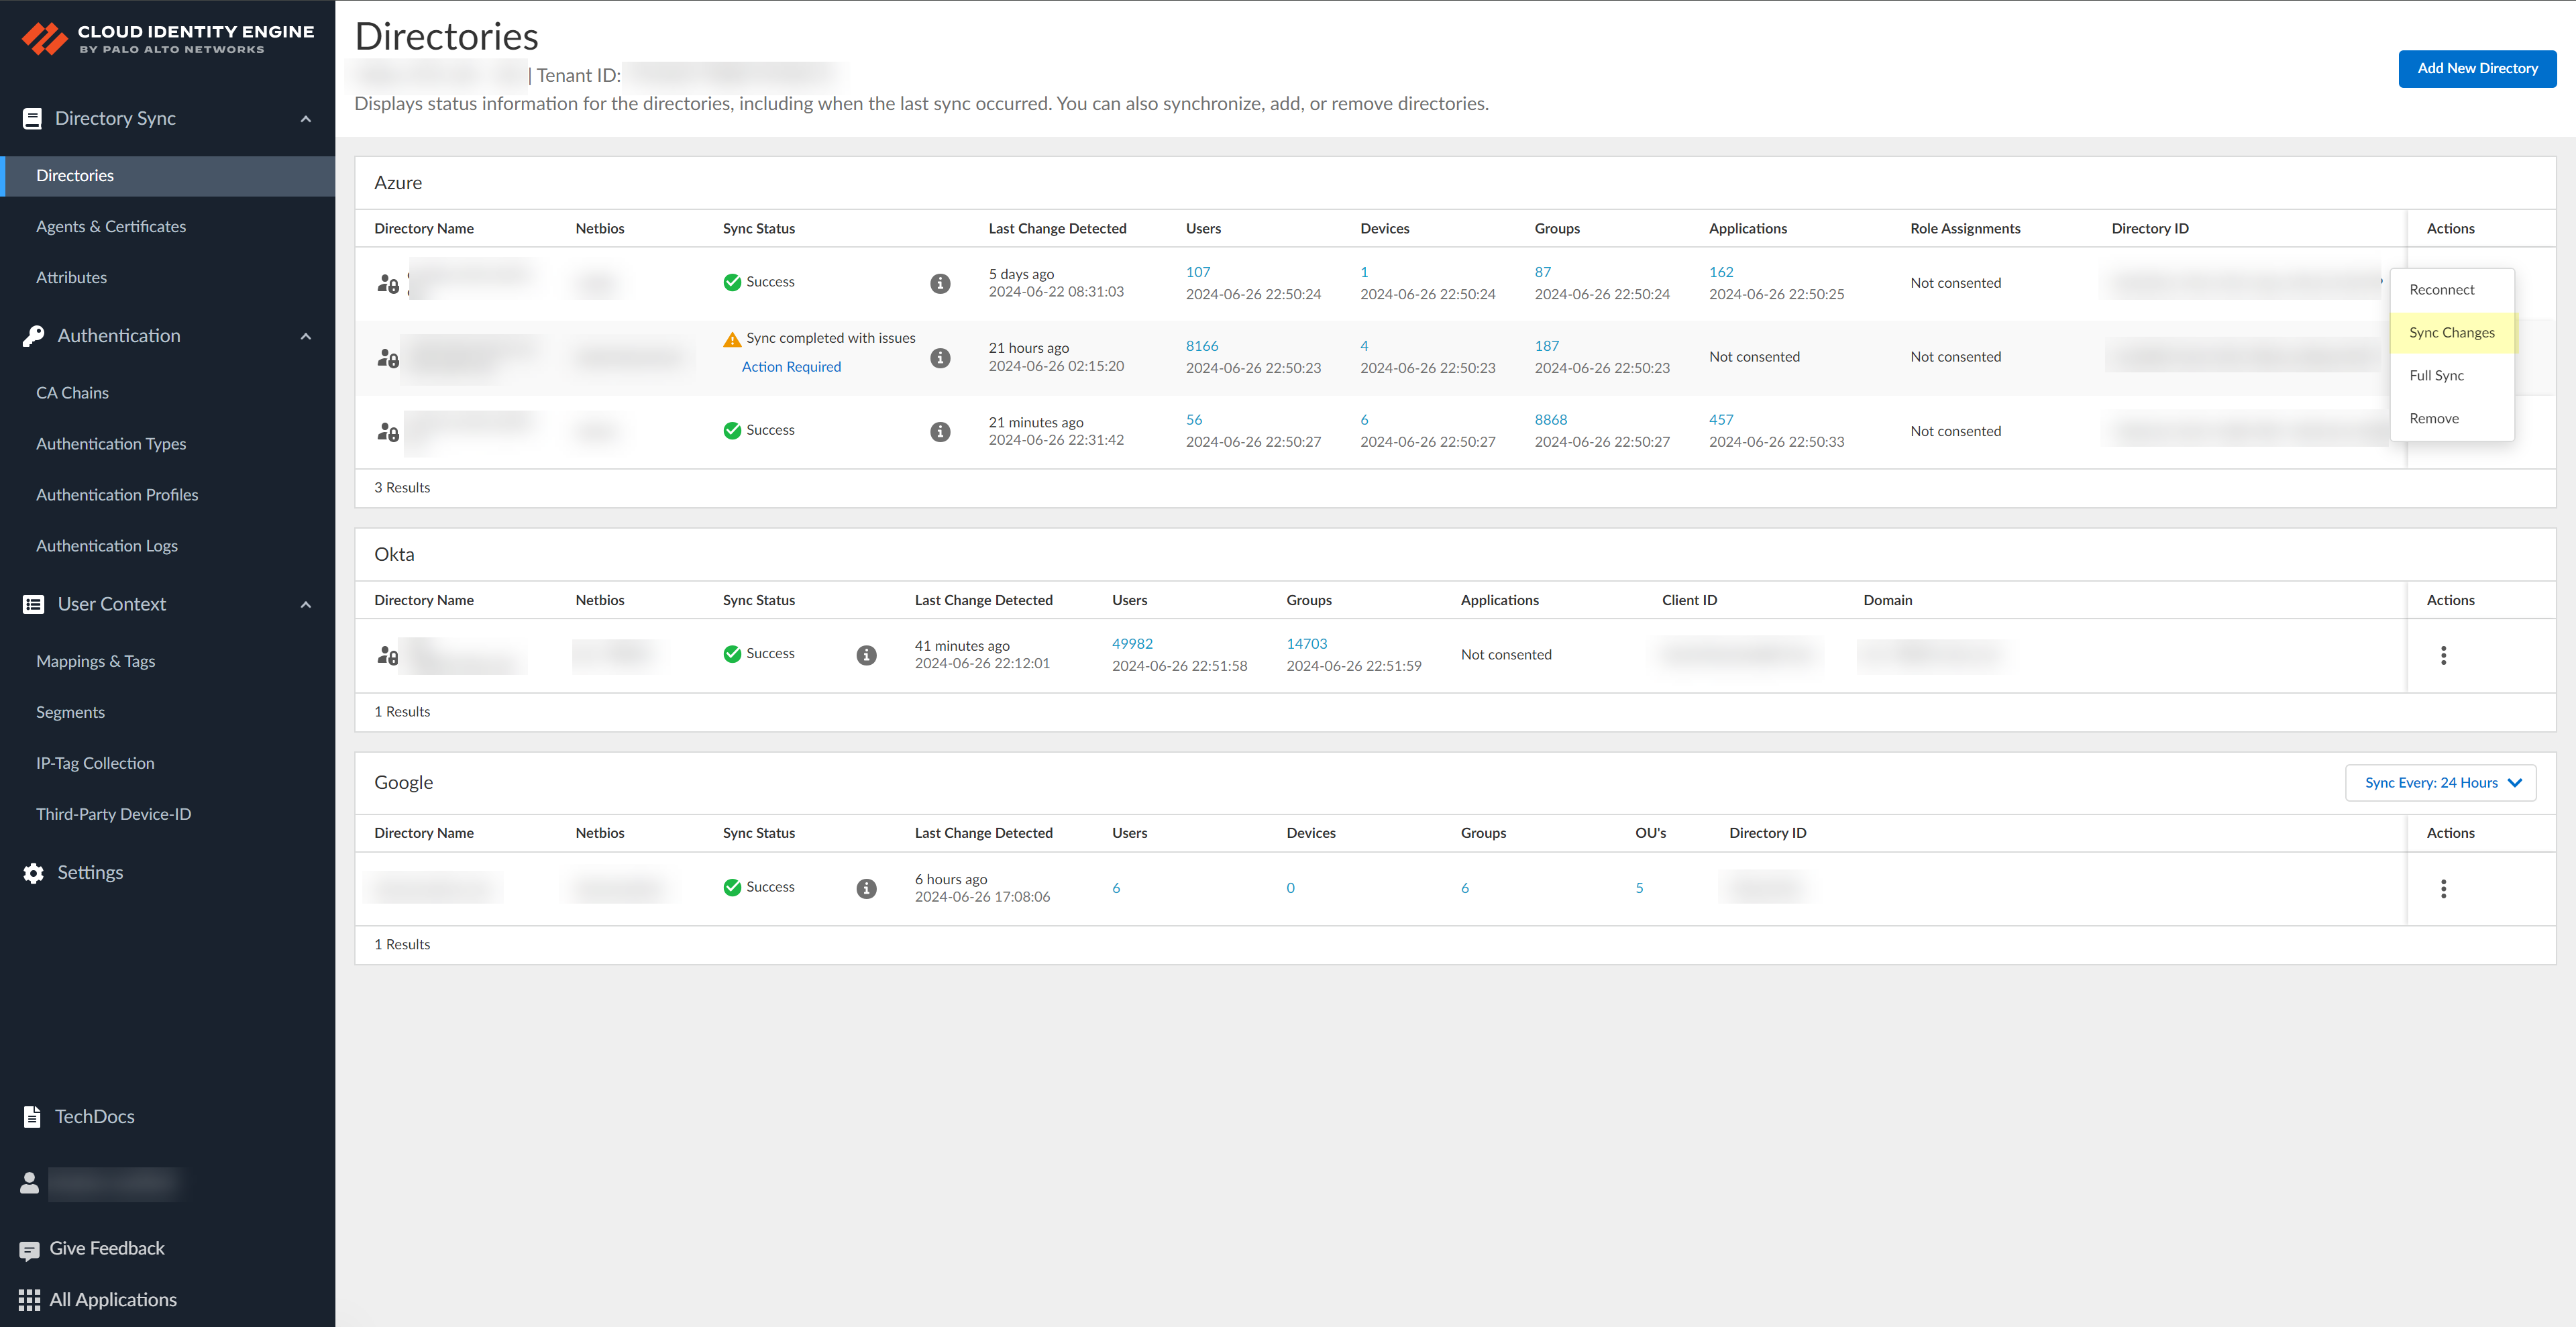Click the All Applications grid icon
The image size is (2576, 1327).
(x=29, y=1299)
